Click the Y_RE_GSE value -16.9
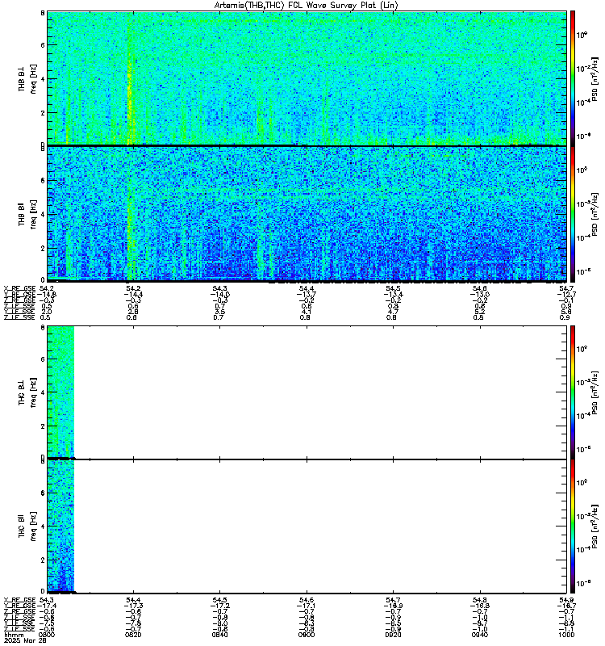 393,606
